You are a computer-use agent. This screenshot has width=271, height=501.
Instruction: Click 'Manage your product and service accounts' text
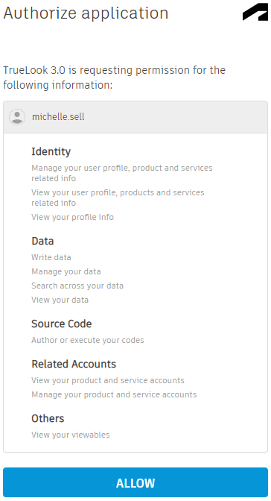[x=114, y=394]
